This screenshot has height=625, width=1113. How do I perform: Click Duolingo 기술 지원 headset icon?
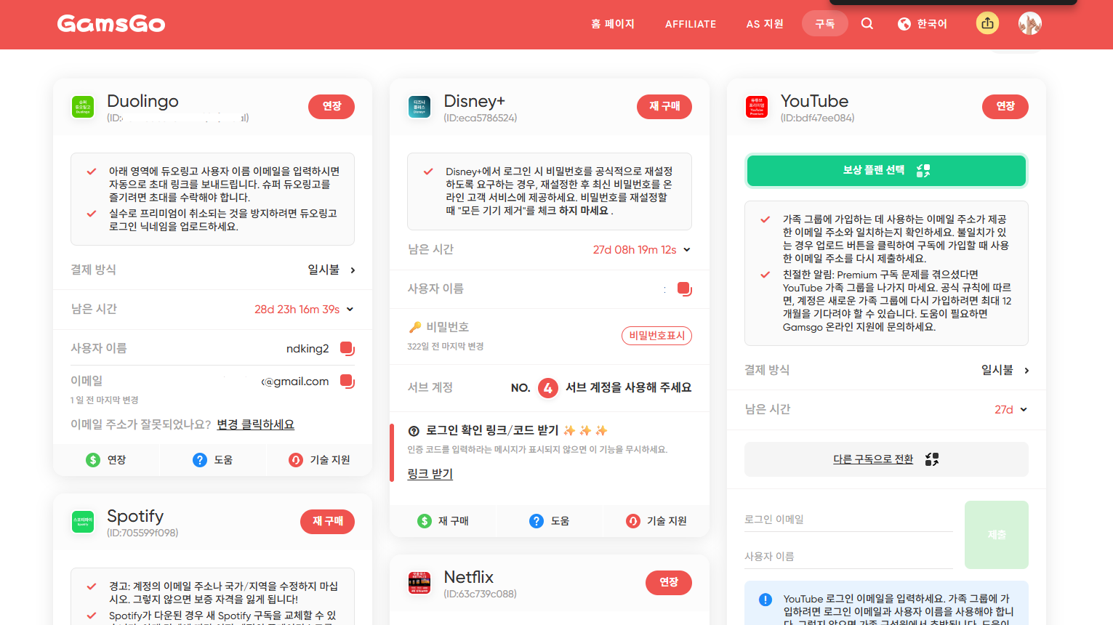pyautogui.click(x=296, y=460)
